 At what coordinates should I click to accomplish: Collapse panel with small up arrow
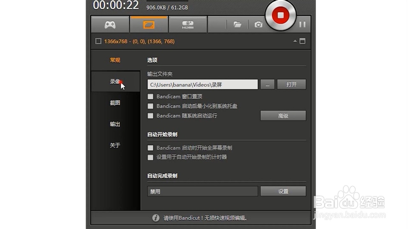tap(295, 41)
